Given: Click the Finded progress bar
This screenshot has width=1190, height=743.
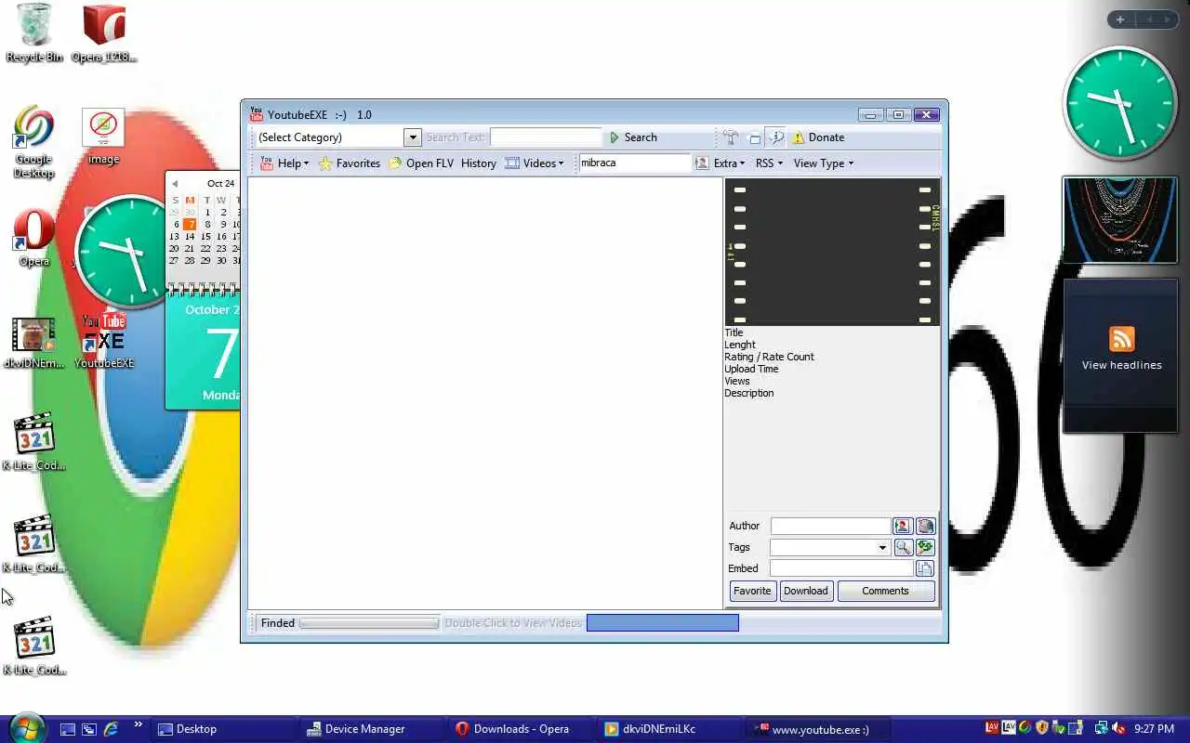Looking at the screenshot, I should coord(369,623).
